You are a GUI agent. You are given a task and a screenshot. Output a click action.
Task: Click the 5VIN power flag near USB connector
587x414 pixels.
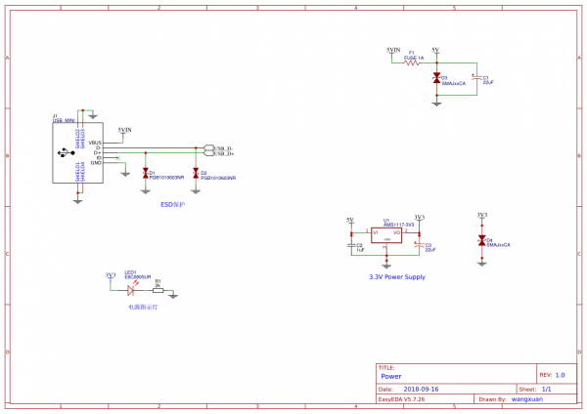(x=124, y=130)
